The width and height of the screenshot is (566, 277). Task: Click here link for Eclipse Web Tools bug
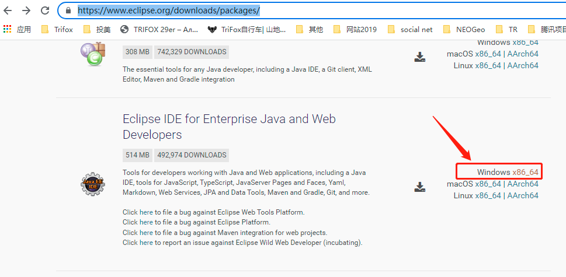point(146,212)
